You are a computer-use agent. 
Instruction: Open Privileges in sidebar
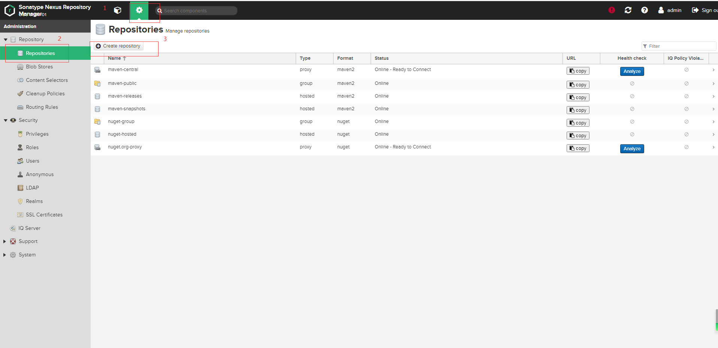pyautogui.click(x=37, y=134)
